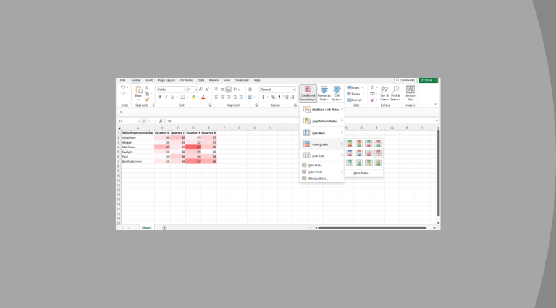Click the Analyze Data button
The width and height of the screenshot is (556, 308).
coord(410,94)
